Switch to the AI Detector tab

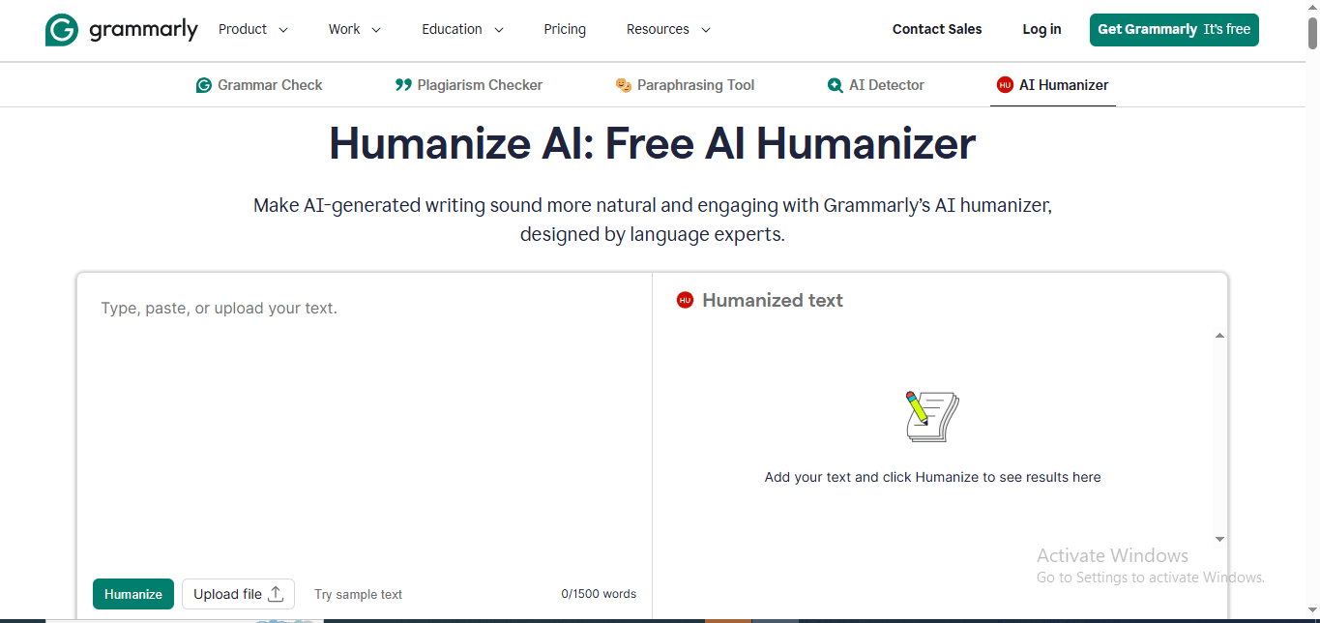(876, 85)
